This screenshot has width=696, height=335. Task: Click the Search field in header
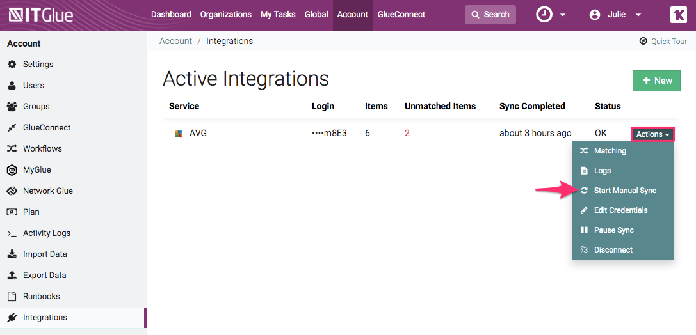pyautogui.click(x=490, y=15)
